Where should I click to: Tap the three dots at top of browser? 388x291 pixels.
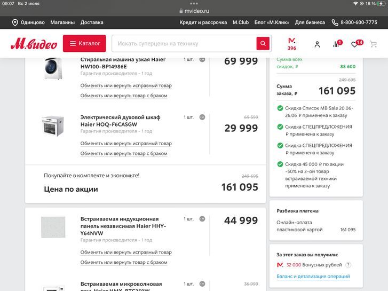click(x=194, y=3)
